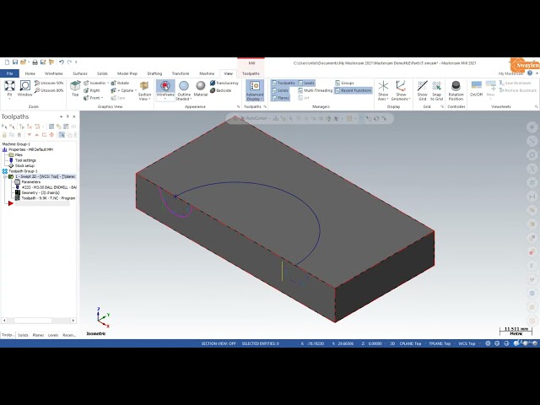This screenshot has width=540, height=405.
Task: Switch to the Wireframe ribbon tab
Action: click(54, 73)
